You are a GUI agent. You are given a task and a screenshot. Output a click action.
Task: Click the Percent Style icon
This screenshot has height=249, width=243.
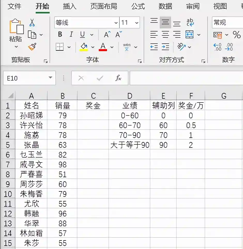(x=237, y=35)
